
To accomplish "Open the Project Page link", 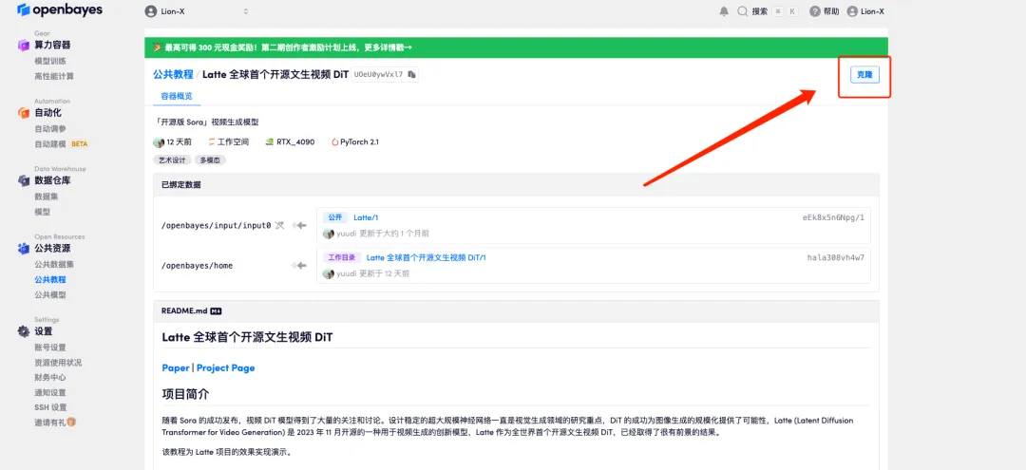I will coord(225,367).
